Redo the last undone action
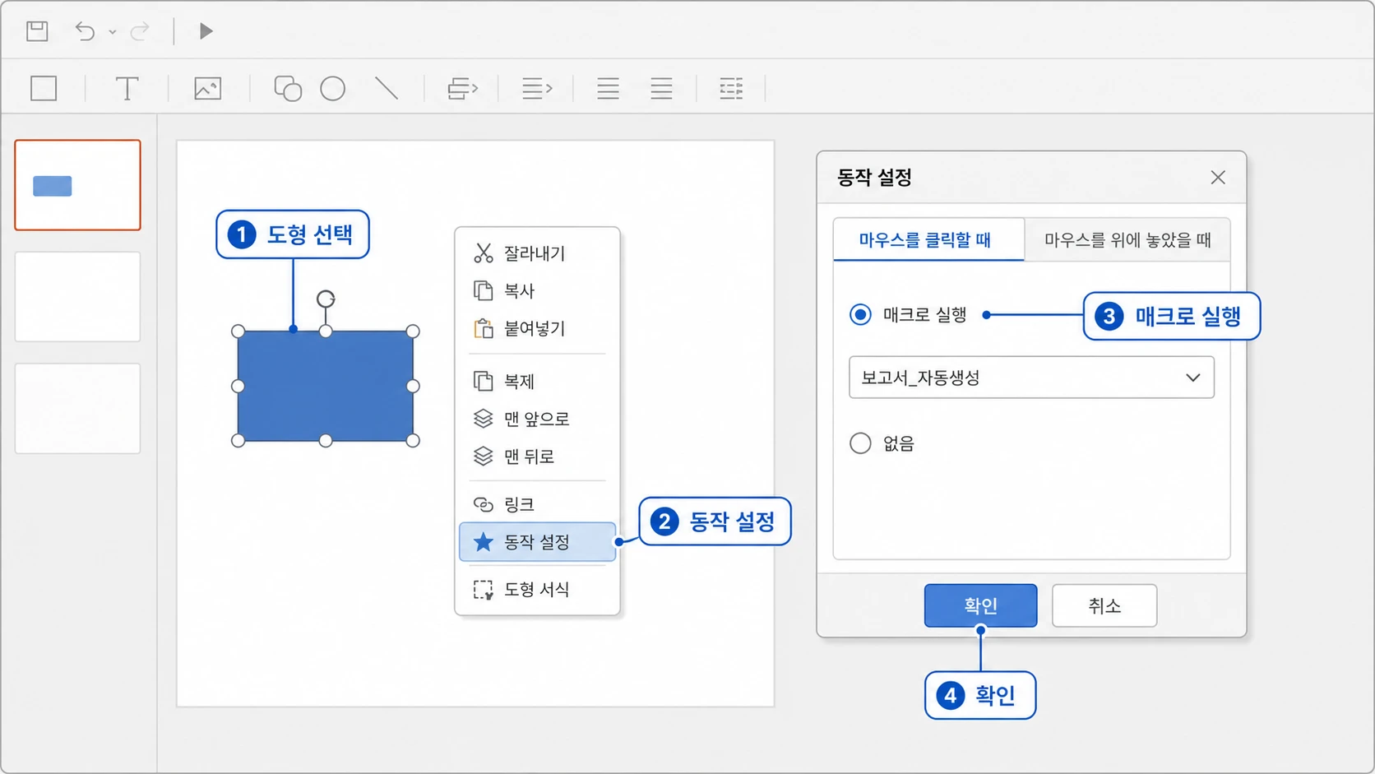The height and width of the screenshot is (774, 1375). coord(140,31)
